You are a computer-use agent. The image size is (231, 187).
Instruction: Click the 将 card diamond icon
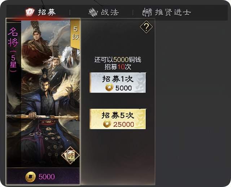pos(70,155)
